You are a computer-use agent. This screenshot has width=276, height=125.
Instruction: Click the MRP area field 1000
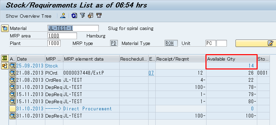[62, 36]
